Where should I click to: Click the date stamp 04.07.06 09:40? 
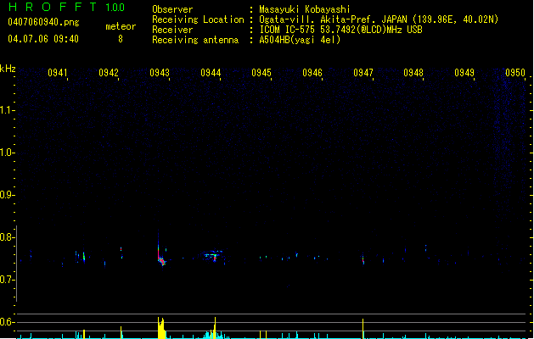(x=43, y=39)
